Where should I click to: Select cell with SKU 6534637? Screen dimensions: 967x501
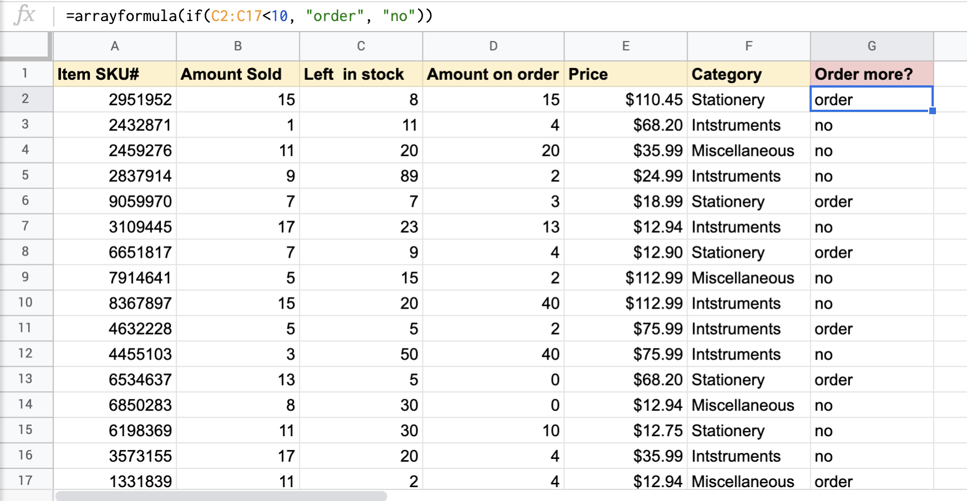pyautogui.click(x=115, y=380)
